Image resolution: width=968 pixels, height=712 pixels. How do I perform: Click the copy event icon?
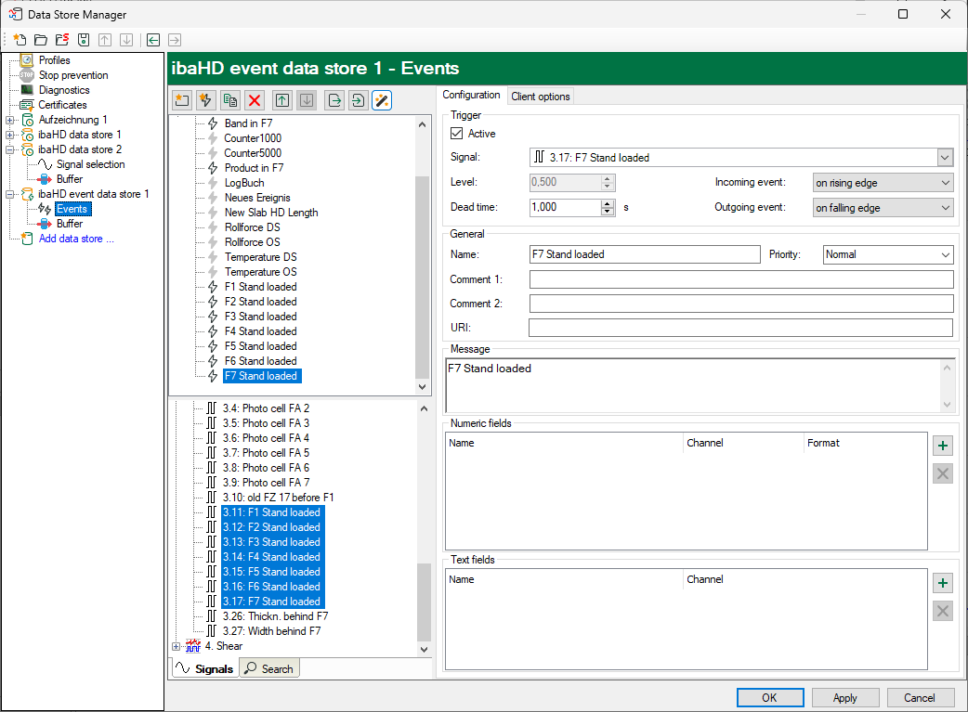tap(230, 100)
